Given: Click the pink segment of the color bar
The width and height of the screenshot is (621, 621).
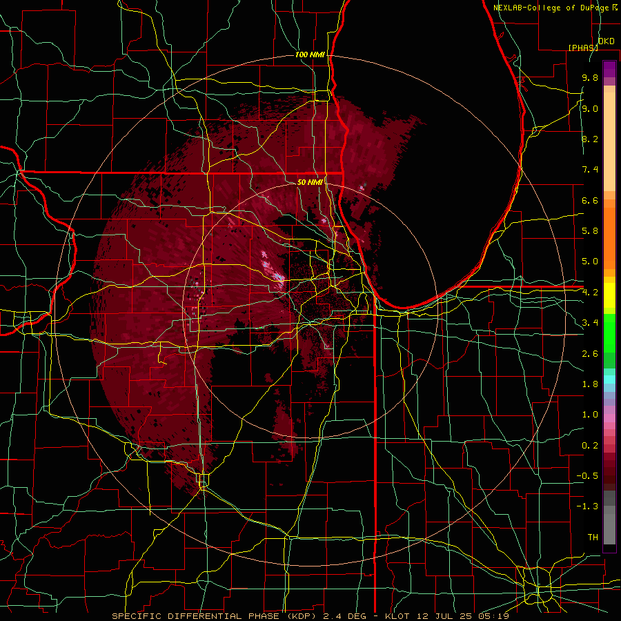Looking at the screenshot, I should click(x=609, y=418).
